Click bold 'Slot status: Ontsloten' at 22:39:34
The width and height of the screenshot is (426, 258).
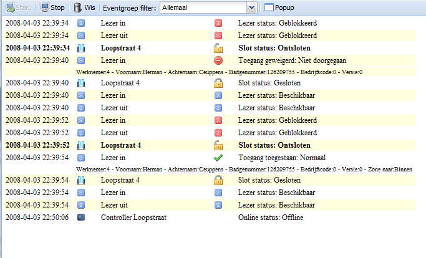274,48
